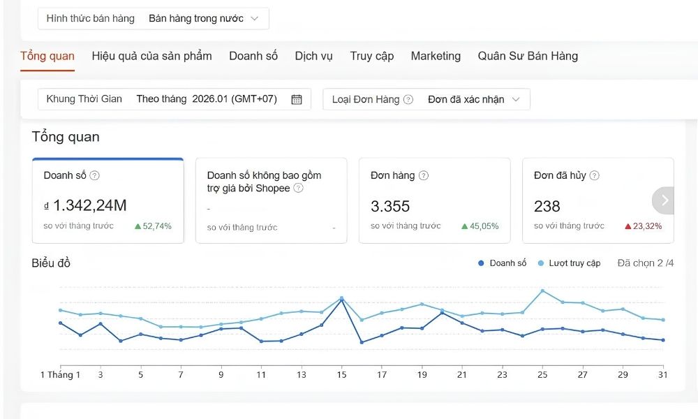698x419 pixels.
Task: Open the Marketing tab
Action: point(436,56)
